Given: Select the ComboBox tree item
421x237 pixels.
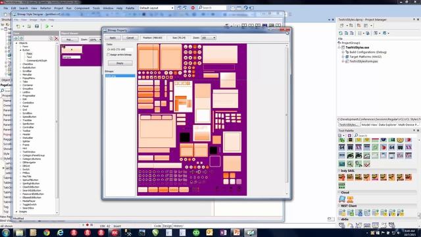Looking at the screenshot, I should click(28, 103).
